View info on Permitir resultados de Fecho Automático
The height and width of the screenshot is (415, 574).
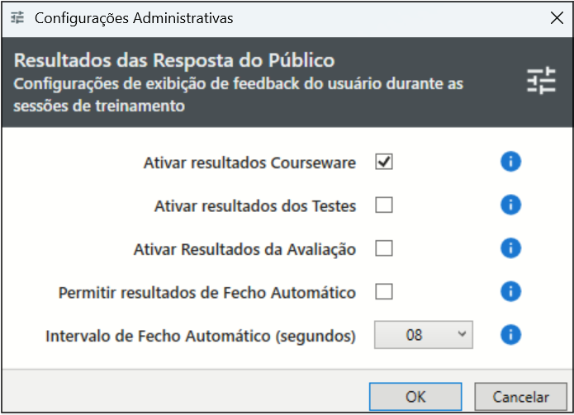[x=510, y=291]
